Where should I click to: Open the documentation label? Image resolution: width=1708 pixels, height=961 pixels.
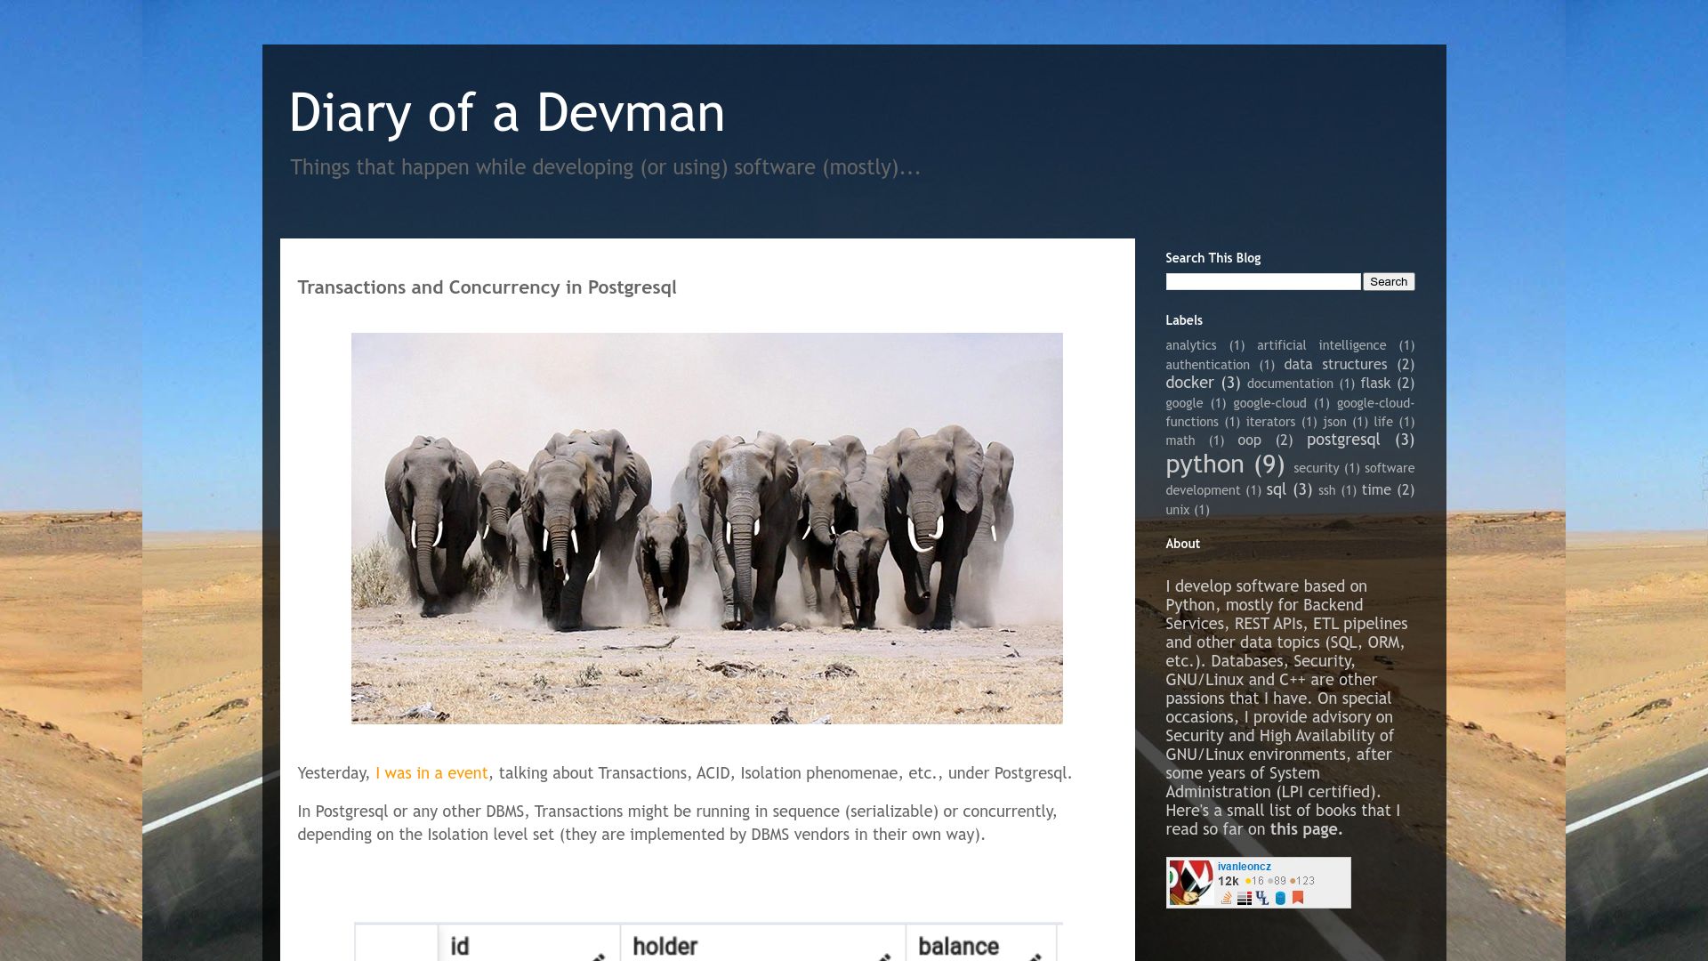(x=1290, y=384)
